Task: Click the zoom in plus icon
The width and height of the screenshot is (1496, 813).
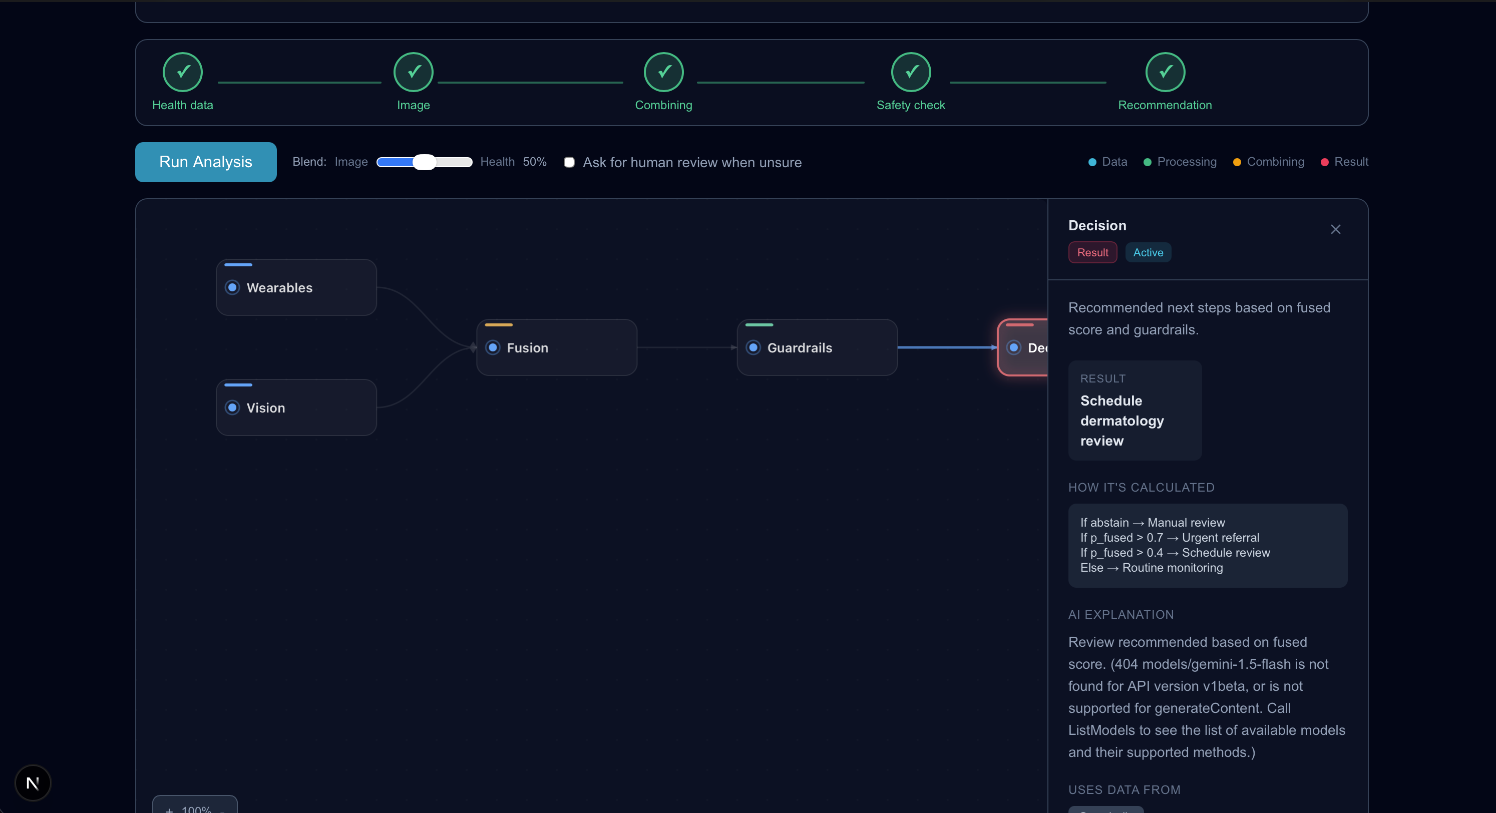Action: pyautogui.click(x=169, y=809)
